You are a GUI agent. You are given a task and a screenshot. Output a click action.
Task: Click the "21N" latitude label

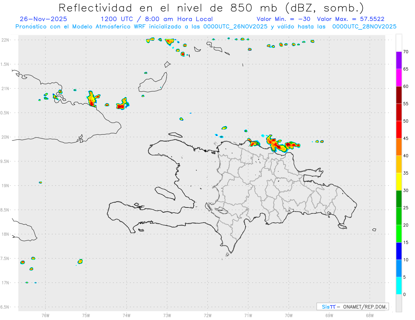tap(6, 88)
